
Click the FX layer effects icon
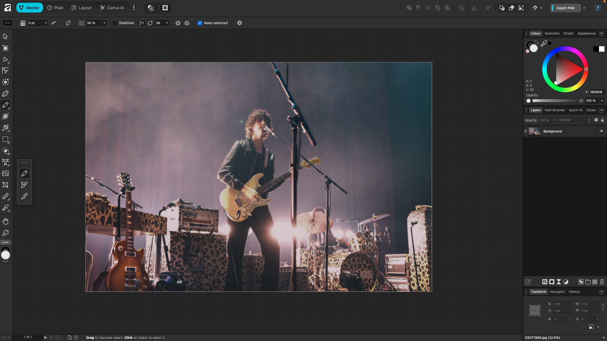pos(544,282)
